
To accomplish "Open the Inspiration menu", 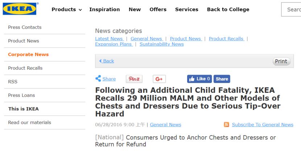I will point(104,9).
